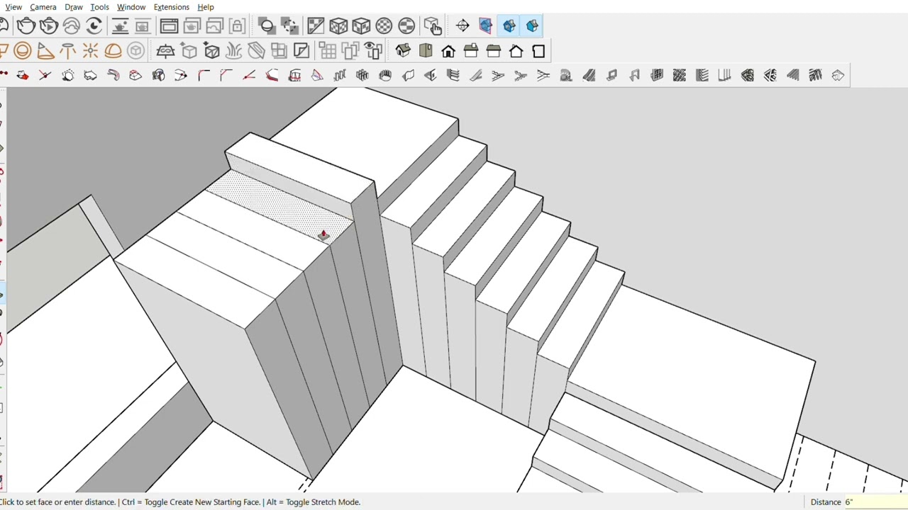This screenshot has width=908, height=510.
Task: Open the Camera menu
Action: coord(43,7)
